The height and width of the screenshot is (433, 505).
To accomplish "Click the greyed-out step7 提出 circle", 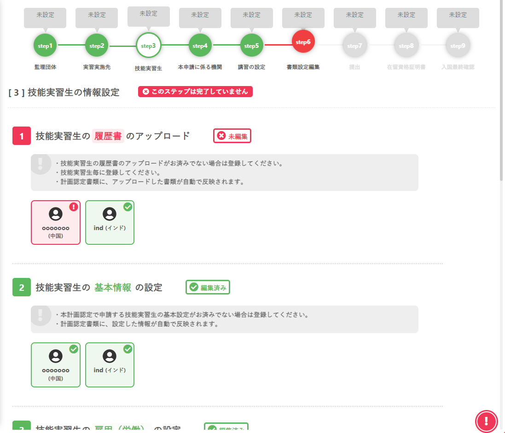I will (354, 46).
